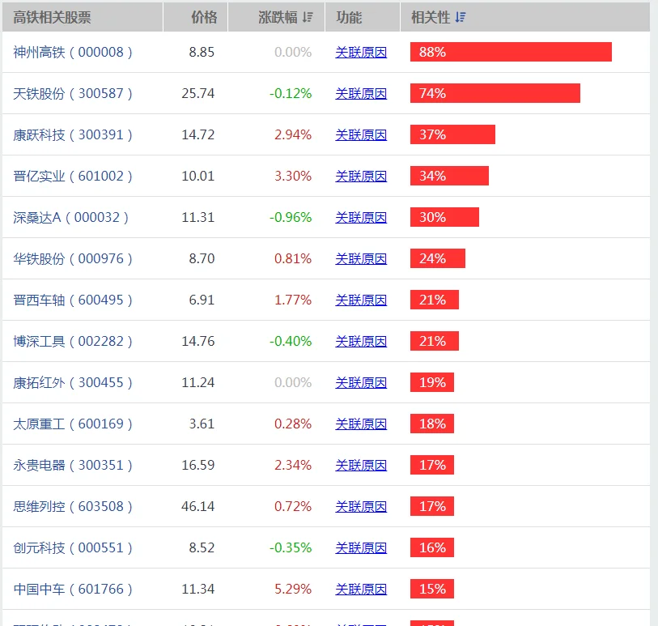This screenshot has width=658, height=626.
Task: Open 晋亿实业 (601002) stock page
Action: click(71, 176)
